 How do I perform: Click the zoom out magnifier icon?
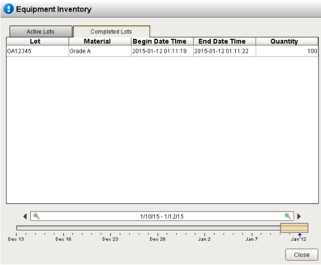36,217
